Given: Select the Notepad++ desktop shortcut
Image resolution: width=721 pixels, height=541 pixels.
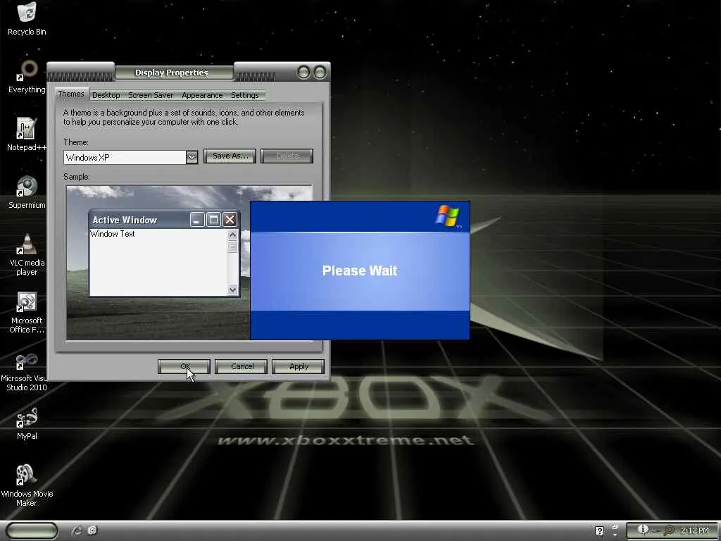Looking at the screenshot, I should point(27,135).
